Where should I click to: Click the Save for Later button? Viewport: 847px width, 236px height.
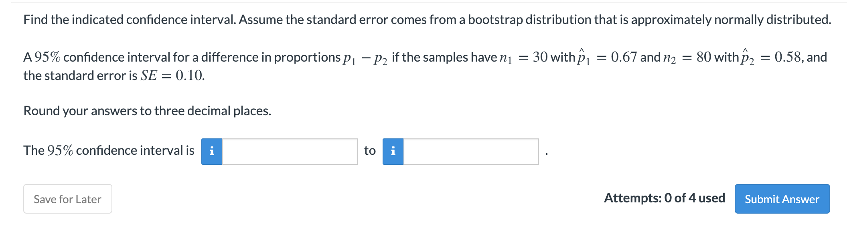[x=67, y=199]
